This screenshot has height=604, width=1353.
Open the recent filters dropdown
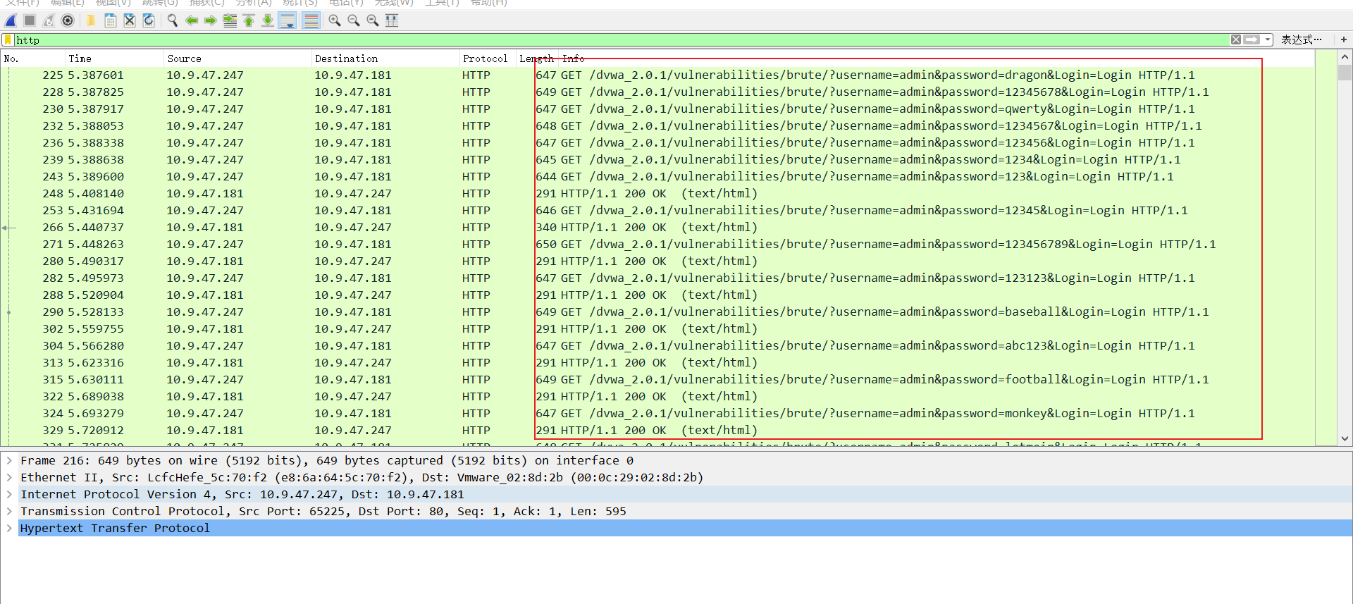pos(1268,39)
